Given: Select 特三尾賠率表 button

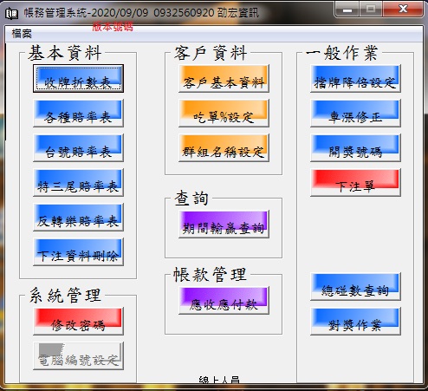Looking at the screenshot, I should pyautogui.click(x=78, y=183).
